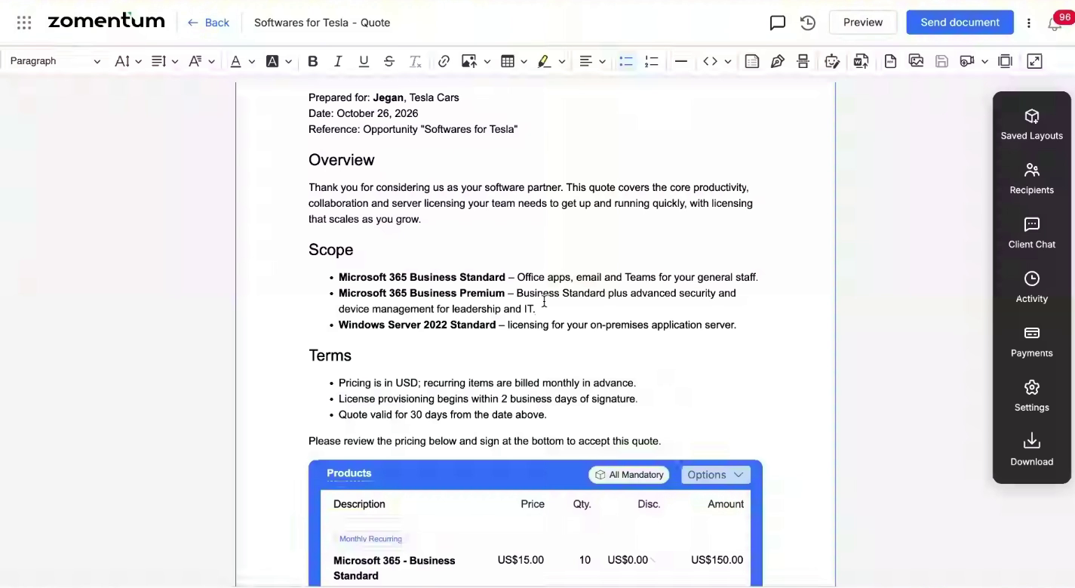Insert a horizontal line
1075x588 pixels.
coord(680,61)
